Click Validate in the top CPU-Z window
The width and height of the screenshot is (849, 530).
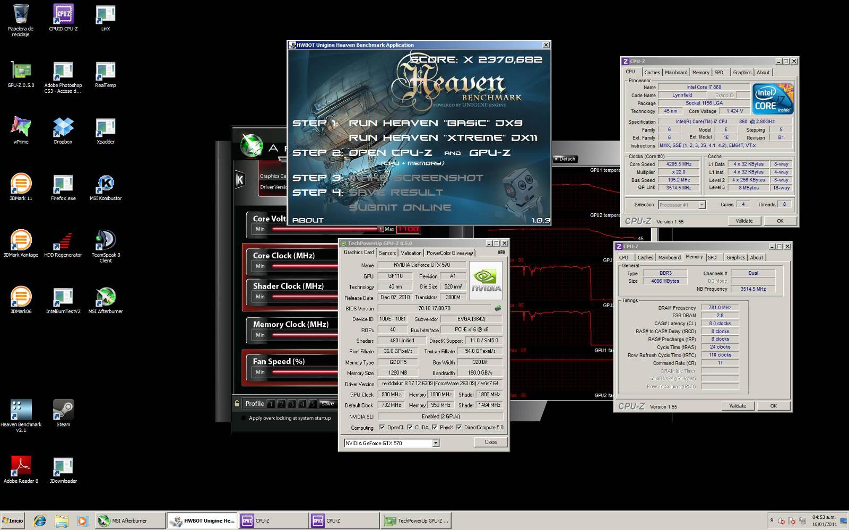744,221
